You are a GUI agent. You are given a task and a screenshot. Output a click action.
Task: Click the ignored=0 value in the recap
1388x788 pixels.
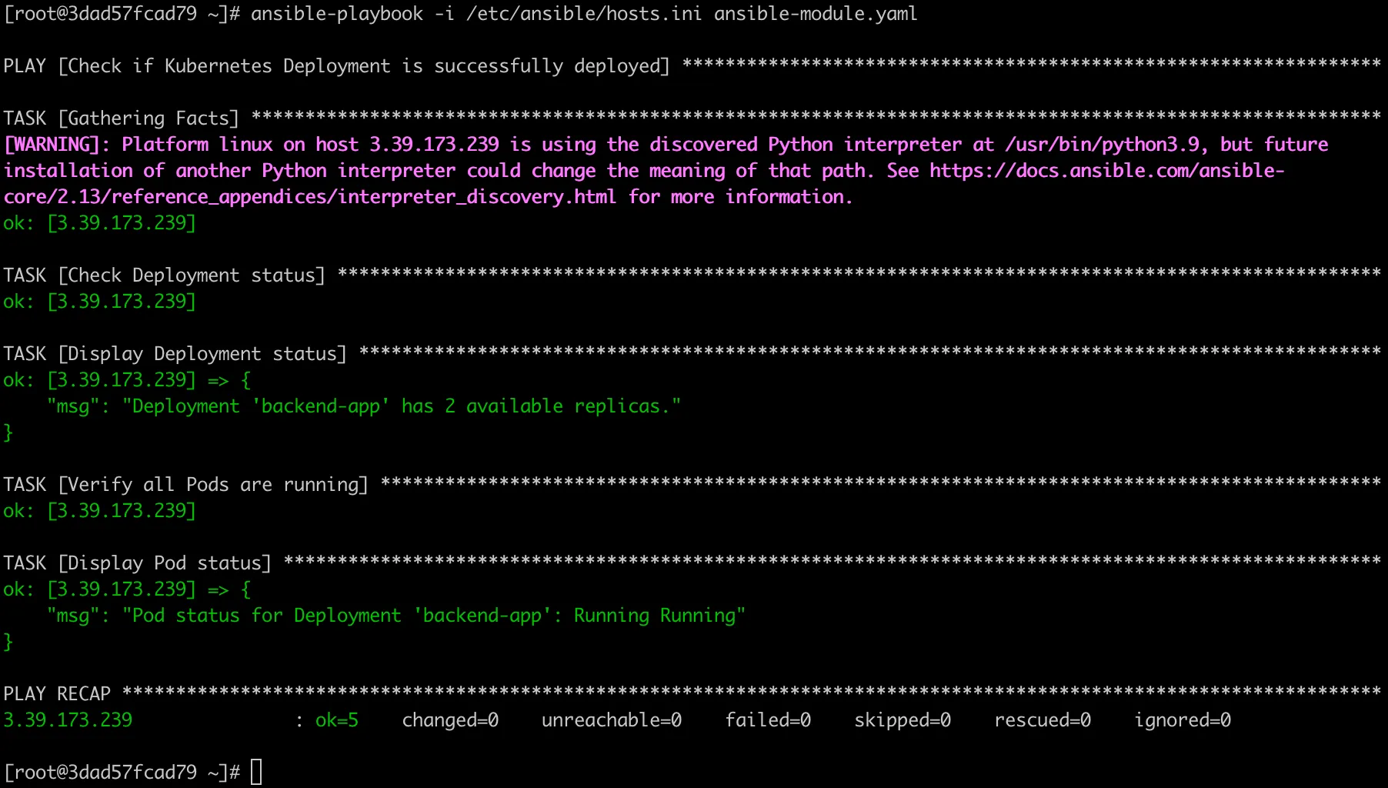coord(1183,720)
